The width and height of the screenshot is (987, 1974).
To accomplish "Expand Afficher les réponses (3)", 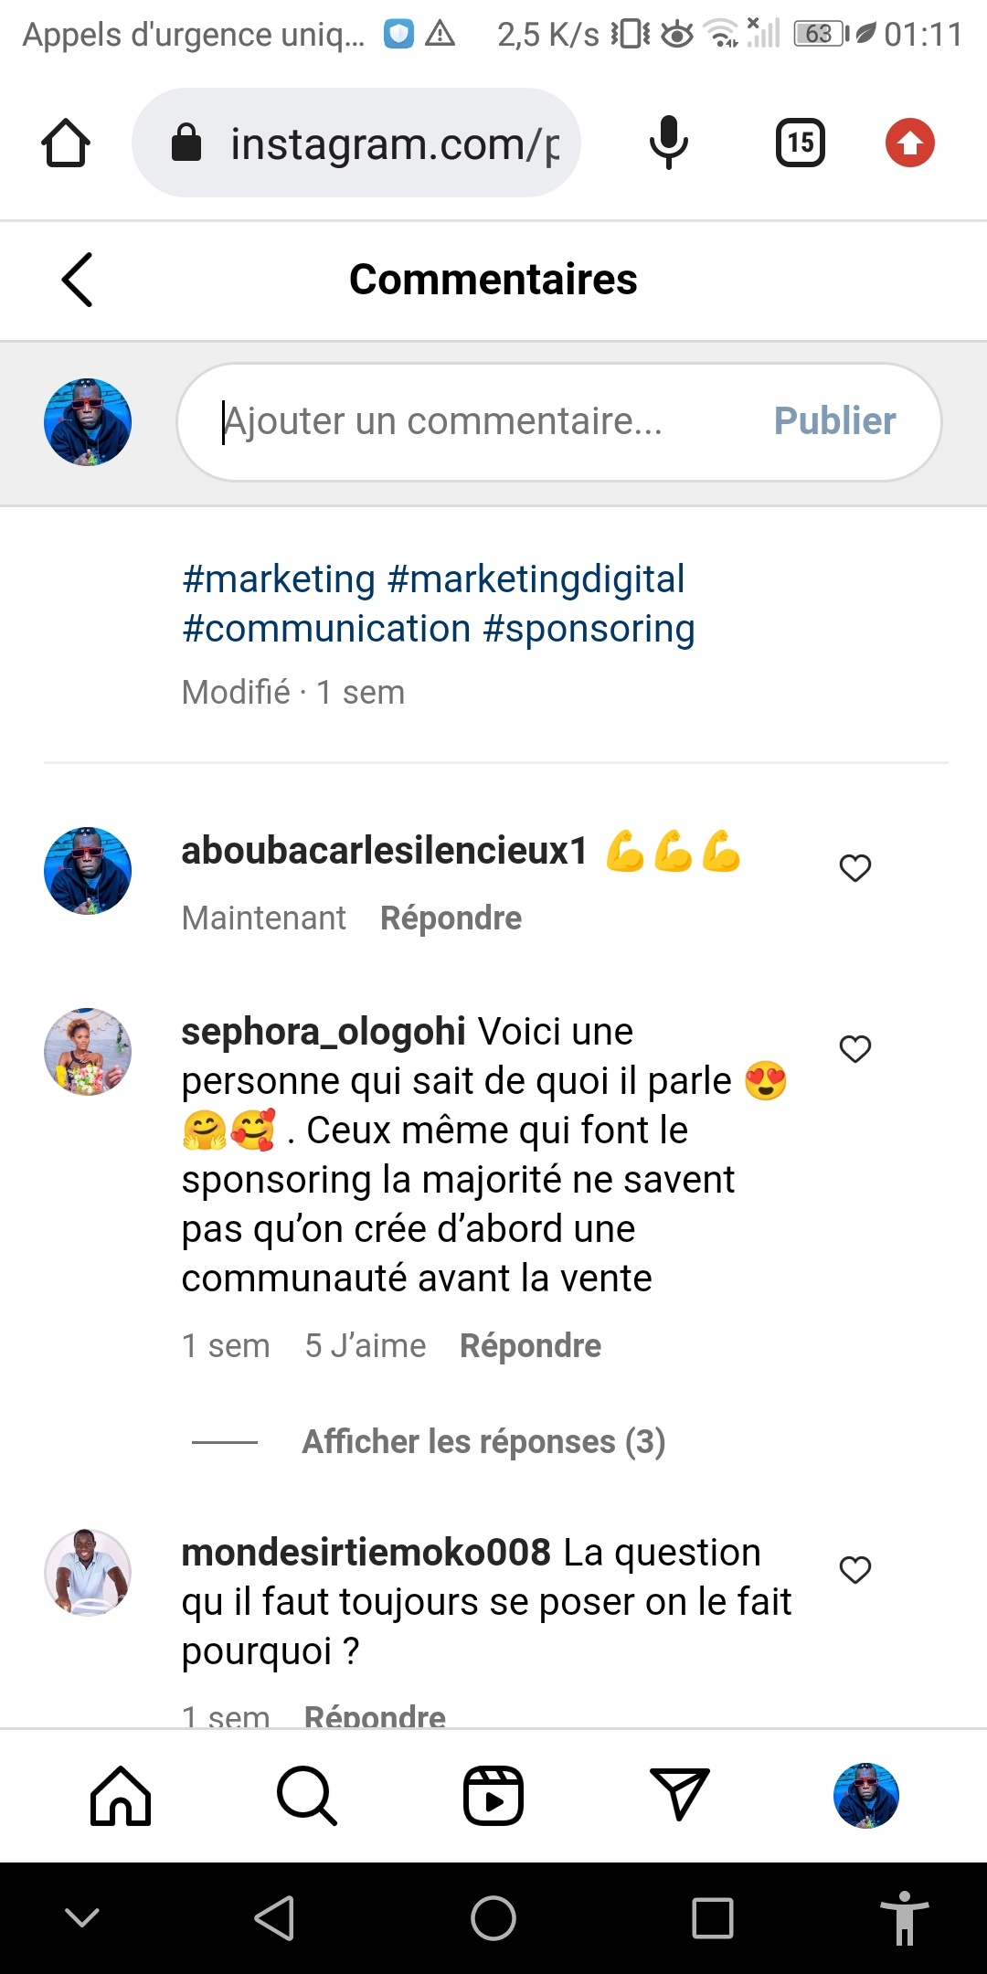I will 483,1441.
